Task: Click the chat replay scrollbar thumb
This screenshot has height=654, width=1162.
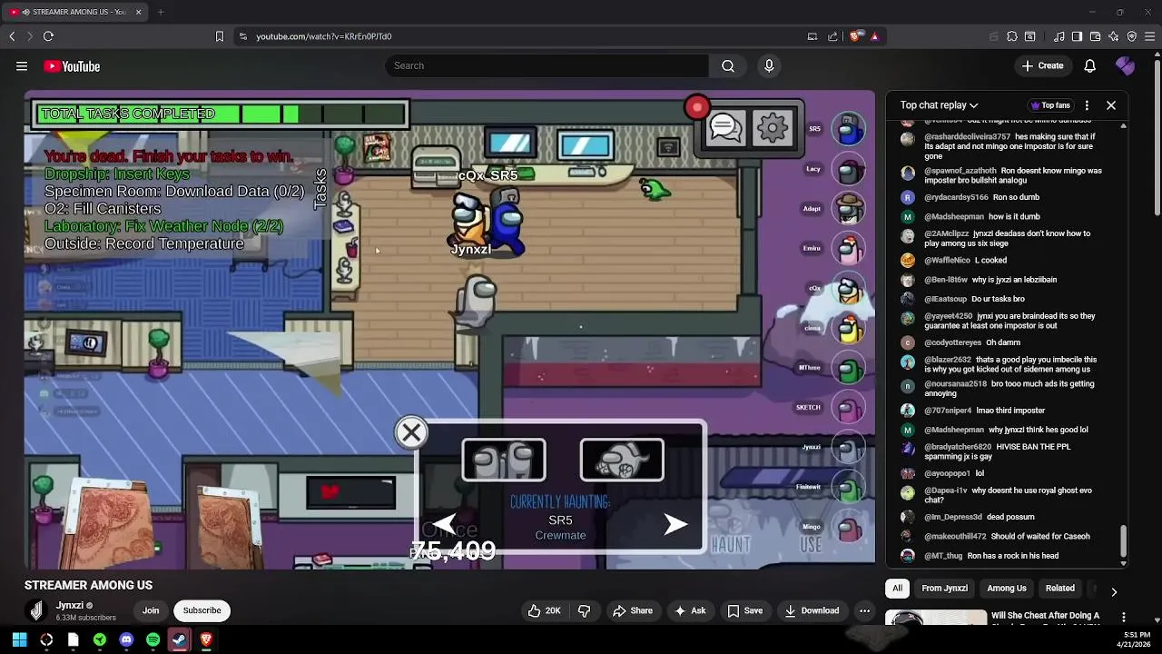Action: click(1123, 541)
